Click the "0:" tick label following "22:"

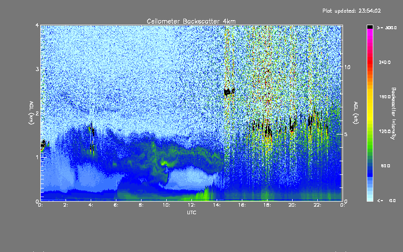[343, 205]
